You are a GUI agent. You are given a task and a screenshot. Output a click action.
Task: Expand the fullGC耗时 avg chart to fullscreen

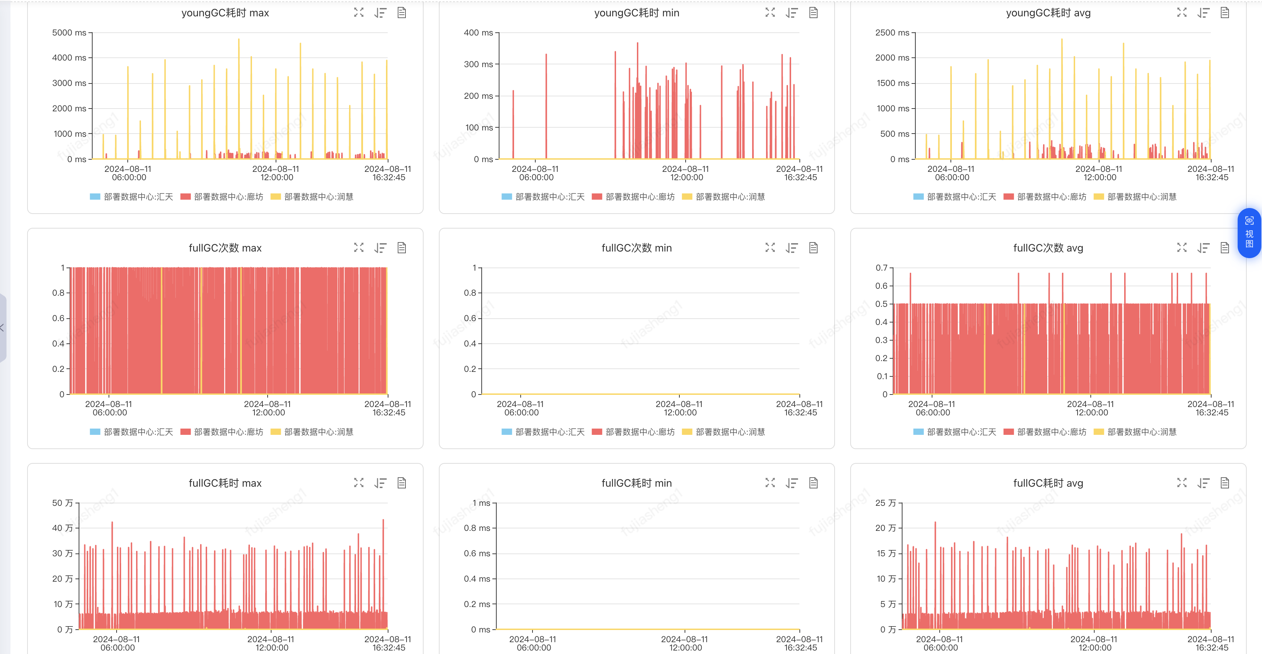[1182, 483]
